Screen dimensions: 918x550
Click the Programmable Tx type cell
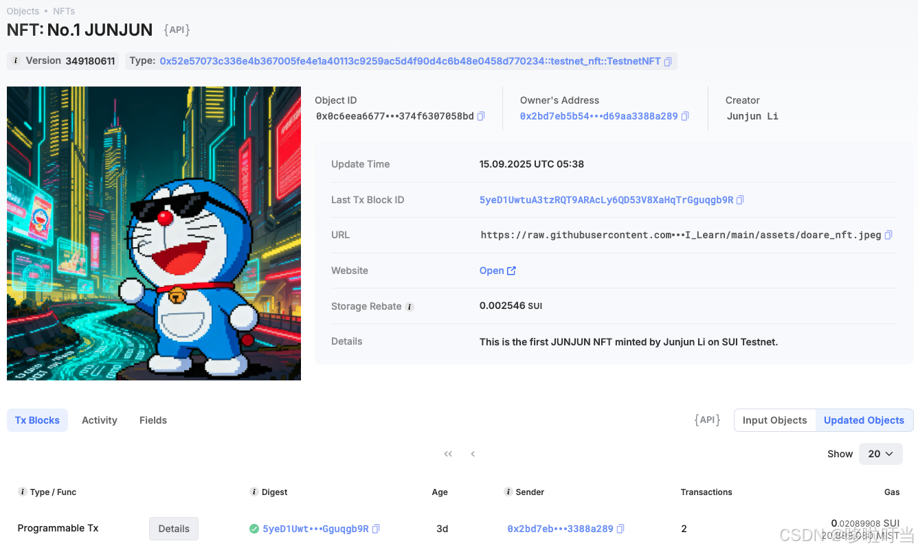click(58, 528)
